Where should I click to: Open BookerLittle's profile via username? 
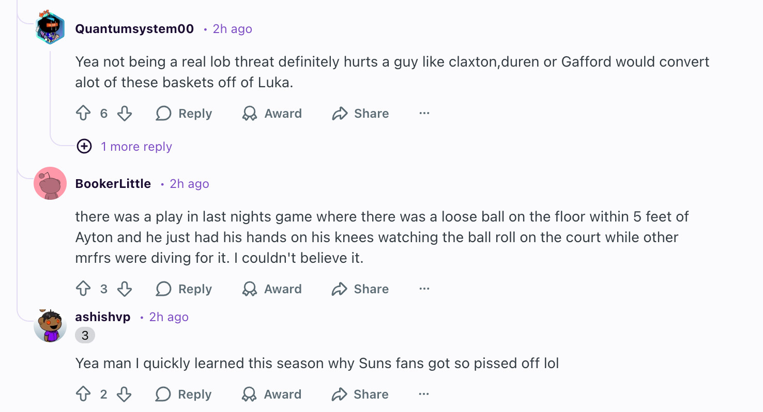[x=113, y=184]
